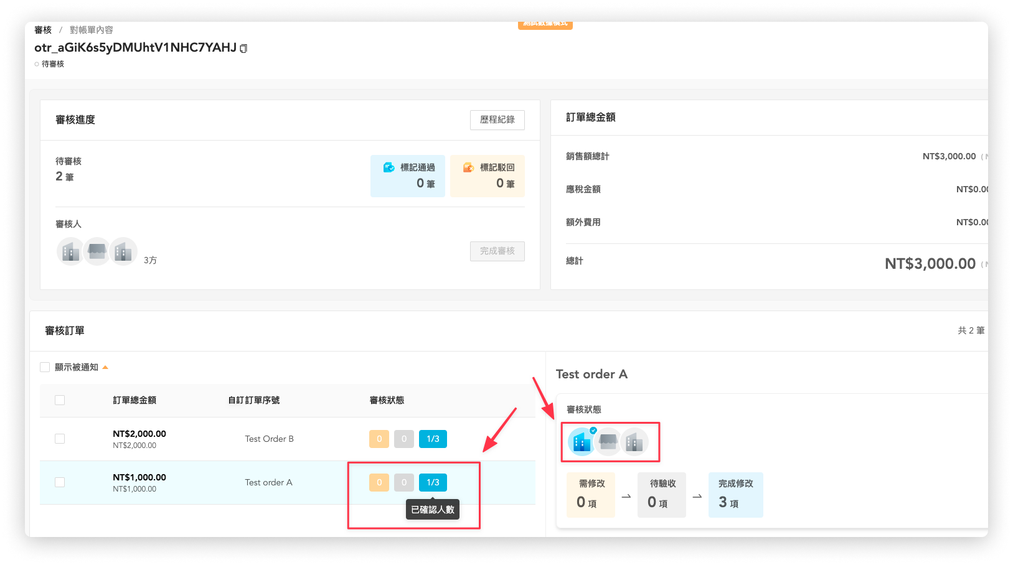Viewport: 1013px width, 565px height.
Task: Click the third building reviewer avatar in 審核人
Action: [123, 251]
